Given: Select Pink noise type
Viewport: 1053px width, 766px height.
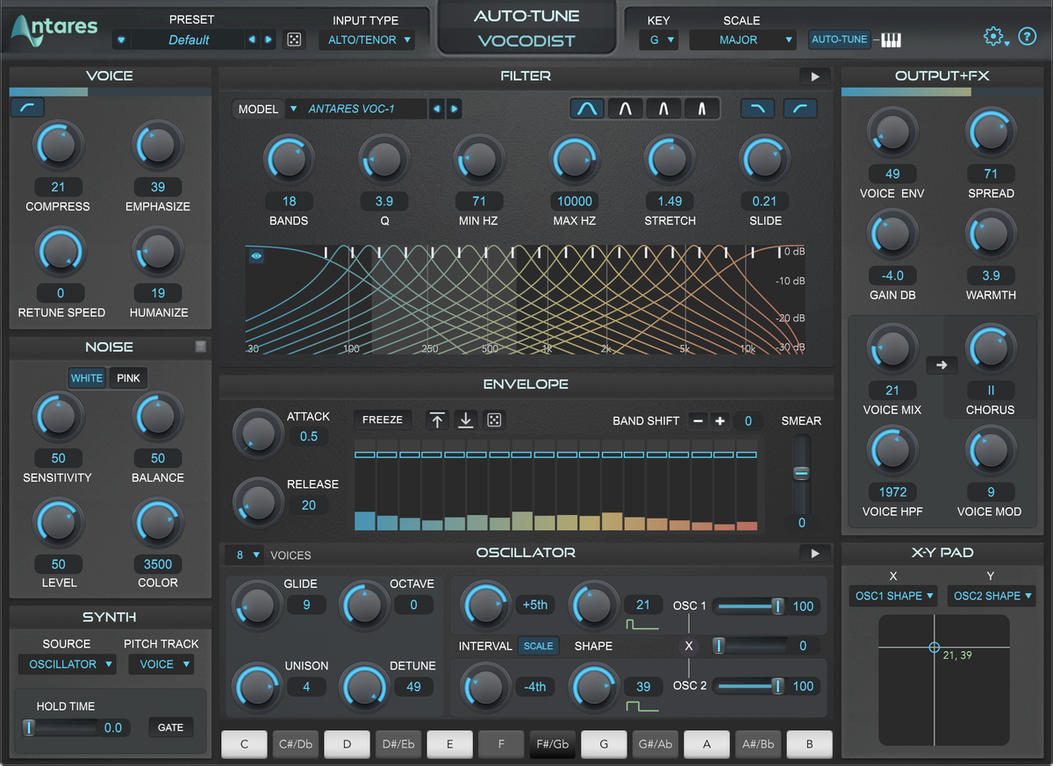Looking at the screenshot, I should 128,378.
